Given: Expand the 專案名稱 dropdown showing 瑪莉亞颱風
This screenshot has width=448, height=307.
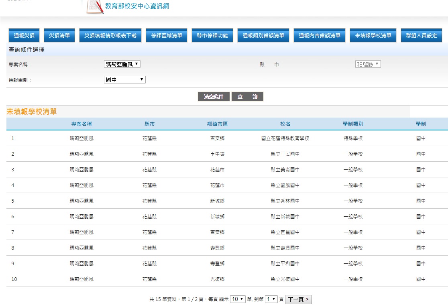Looking at the screenshot, I should click(122, 64).
